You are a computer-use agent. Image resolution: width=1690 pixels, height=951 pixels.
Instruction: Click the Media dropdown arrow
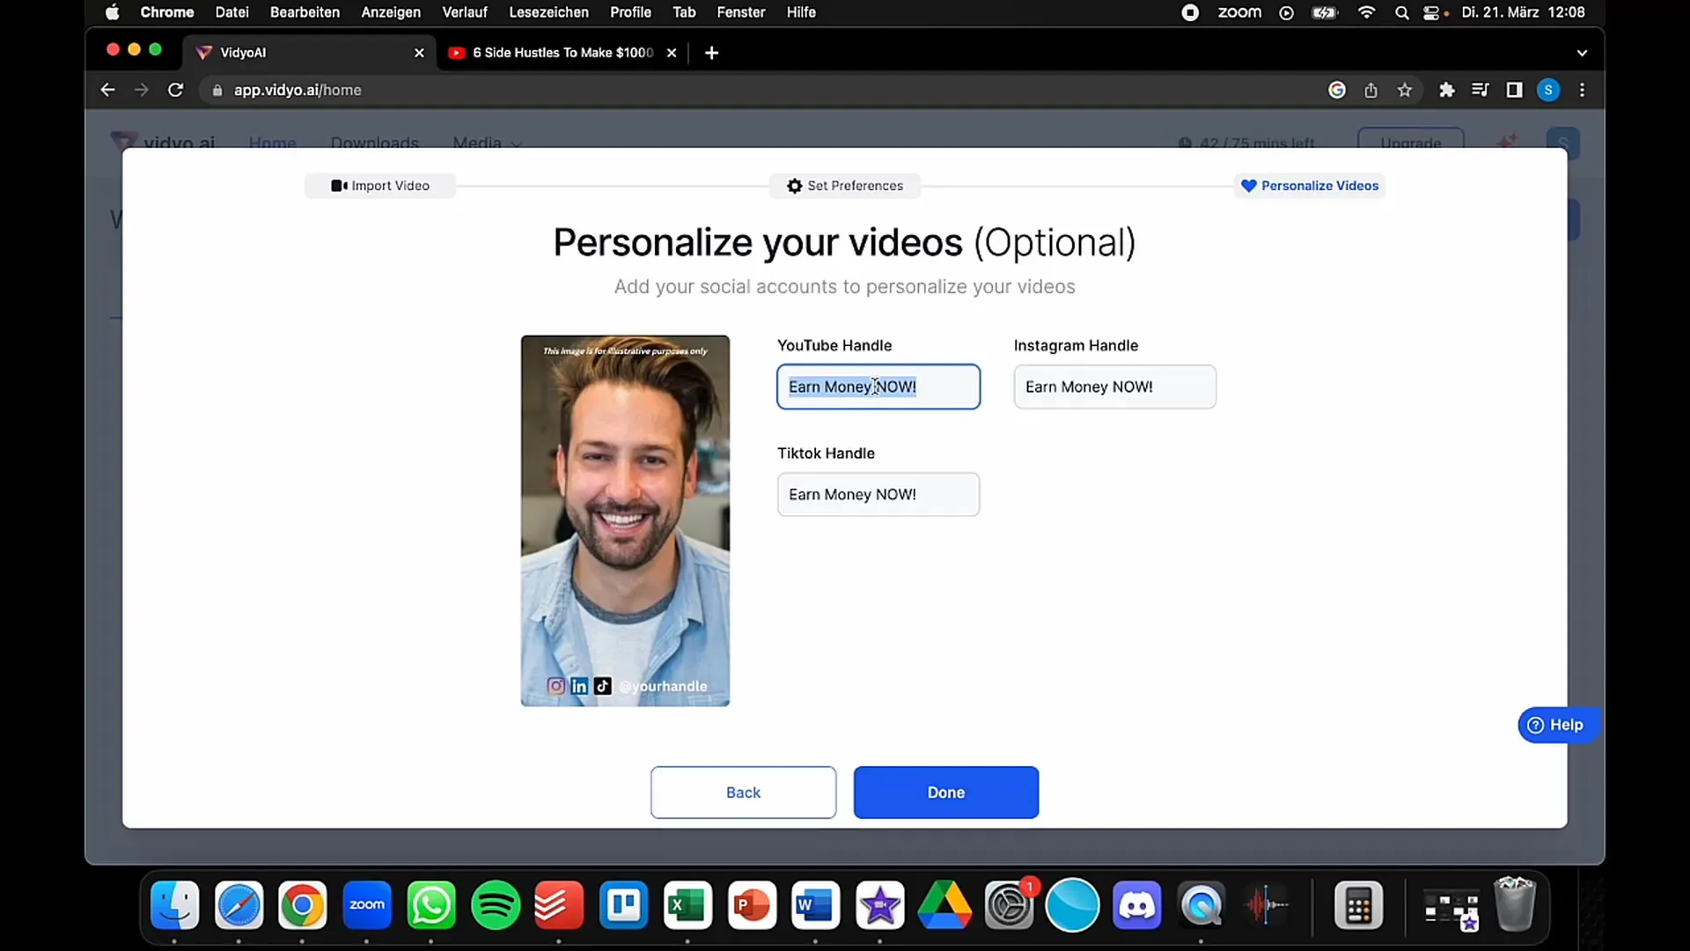click(x=515, y=143)
